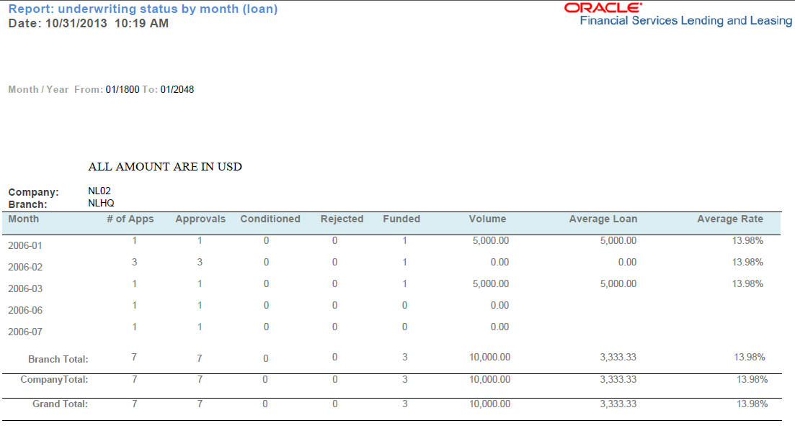Screen dimensions: 795x441
Task: Click the 'Approvals' column header
Action: pyautogui.click(x=200, y=219)
